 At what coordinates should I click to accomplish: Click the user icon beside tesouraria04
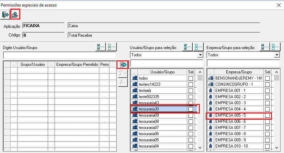[x=135, y=146]
